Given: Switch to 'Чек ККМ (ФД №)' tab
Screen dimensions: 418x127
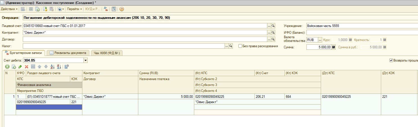Looking at the screenshot, I should click(107, 53).
